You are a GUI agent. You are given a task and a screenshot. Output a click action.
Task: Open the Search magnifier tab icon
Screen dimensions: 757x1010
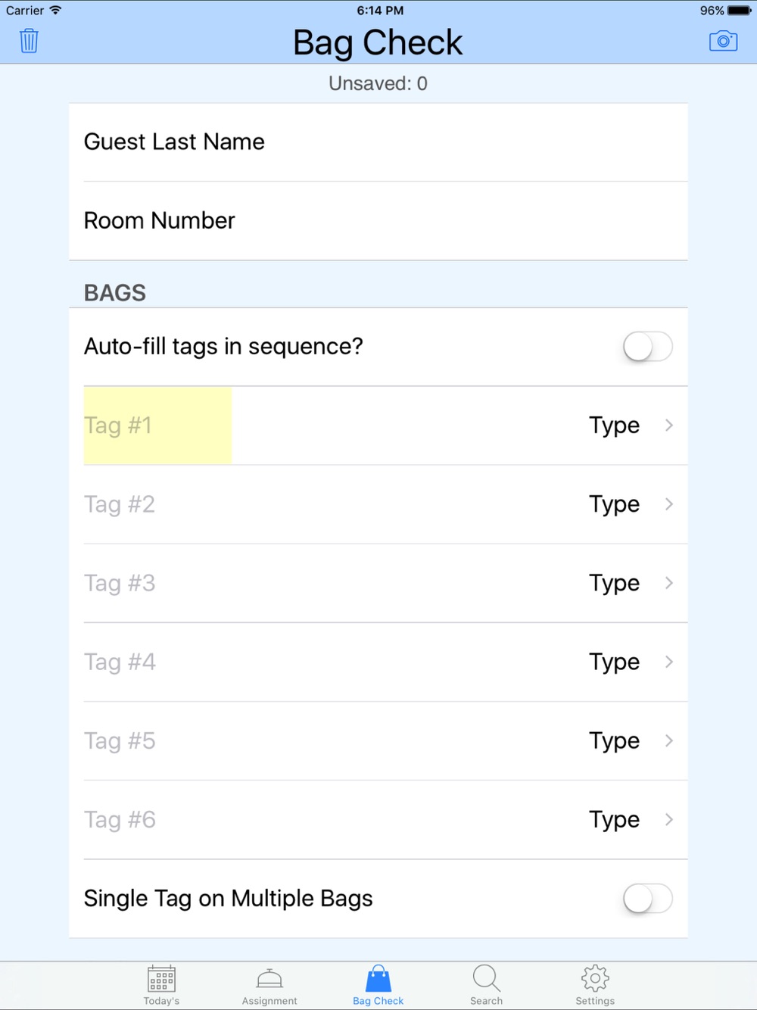[x=486, y=979]
